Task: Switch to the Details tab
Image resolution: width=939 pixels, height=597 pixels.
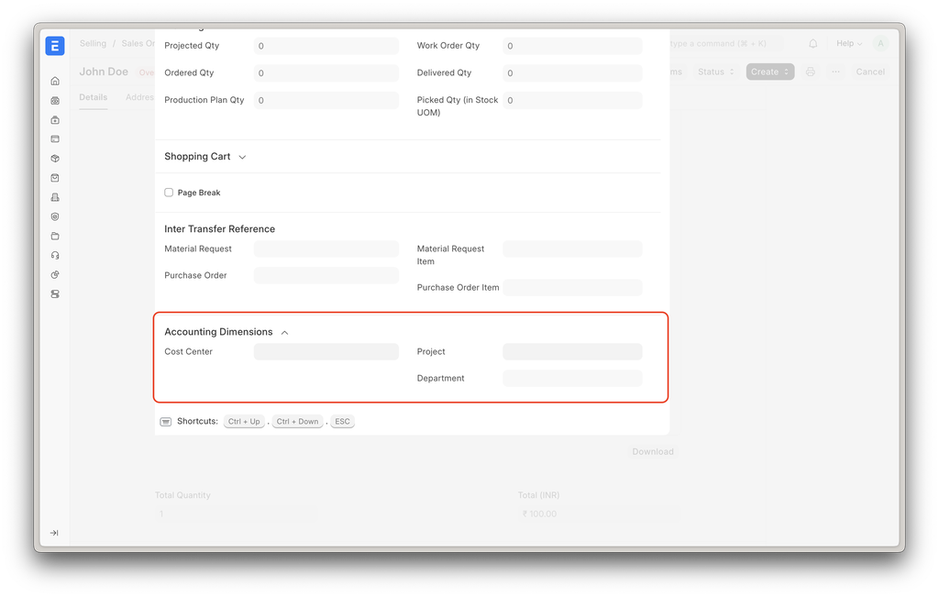Action: click(x=93, y=97)
